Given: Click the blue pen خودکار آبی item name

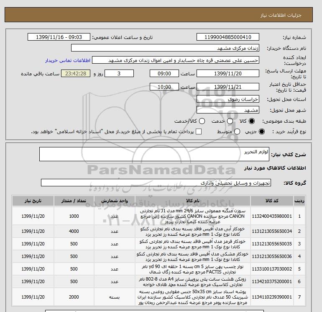Looking at the screenshot, I should [193, 231].
